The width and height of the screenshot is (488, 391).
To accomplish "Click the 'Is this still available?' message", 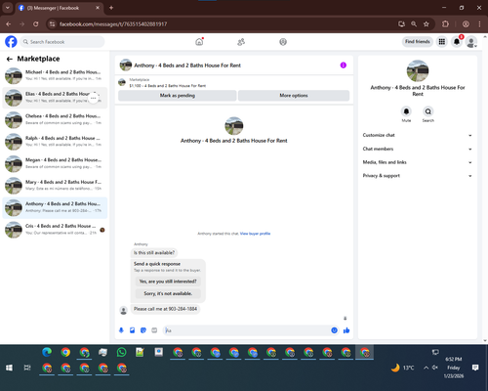I will (154, 252).
